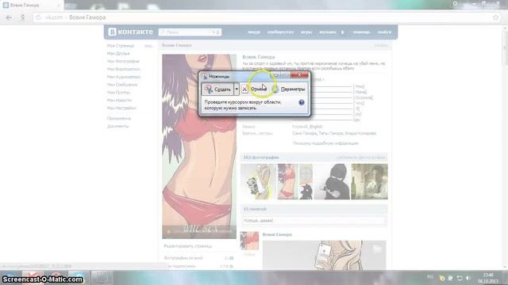The image size is (508, 285).
Task: Open the dropdown arrow next to Создать
Action: tap(237, 89)
